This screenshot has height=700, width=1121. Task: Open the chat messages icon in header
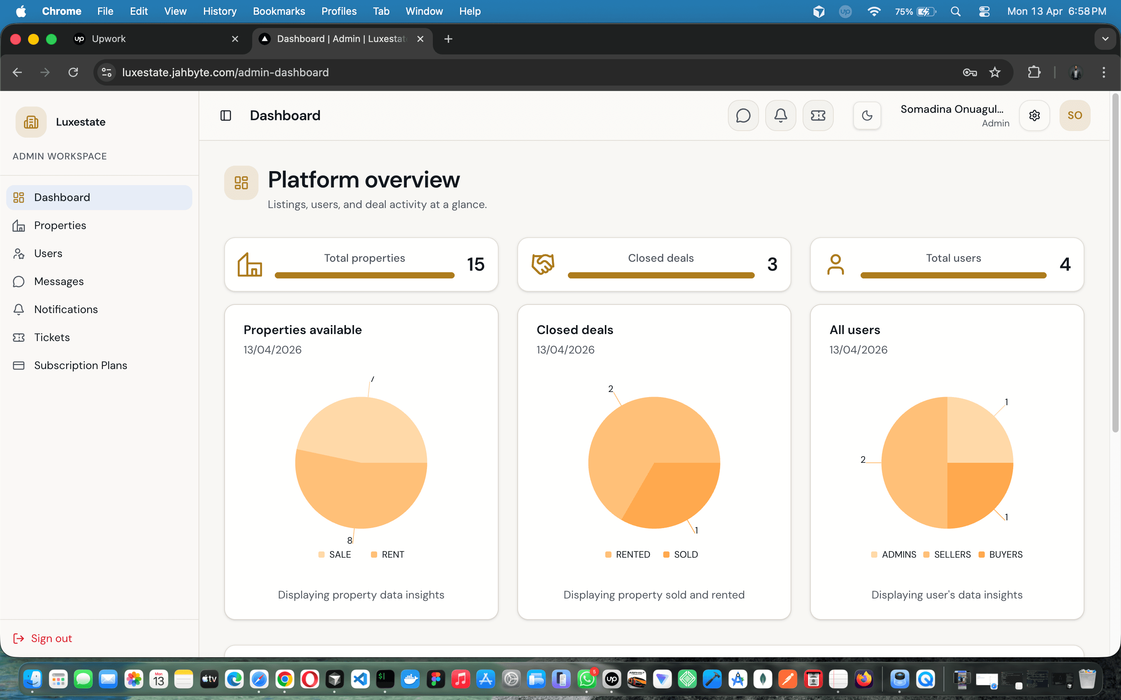pos(743,115)
